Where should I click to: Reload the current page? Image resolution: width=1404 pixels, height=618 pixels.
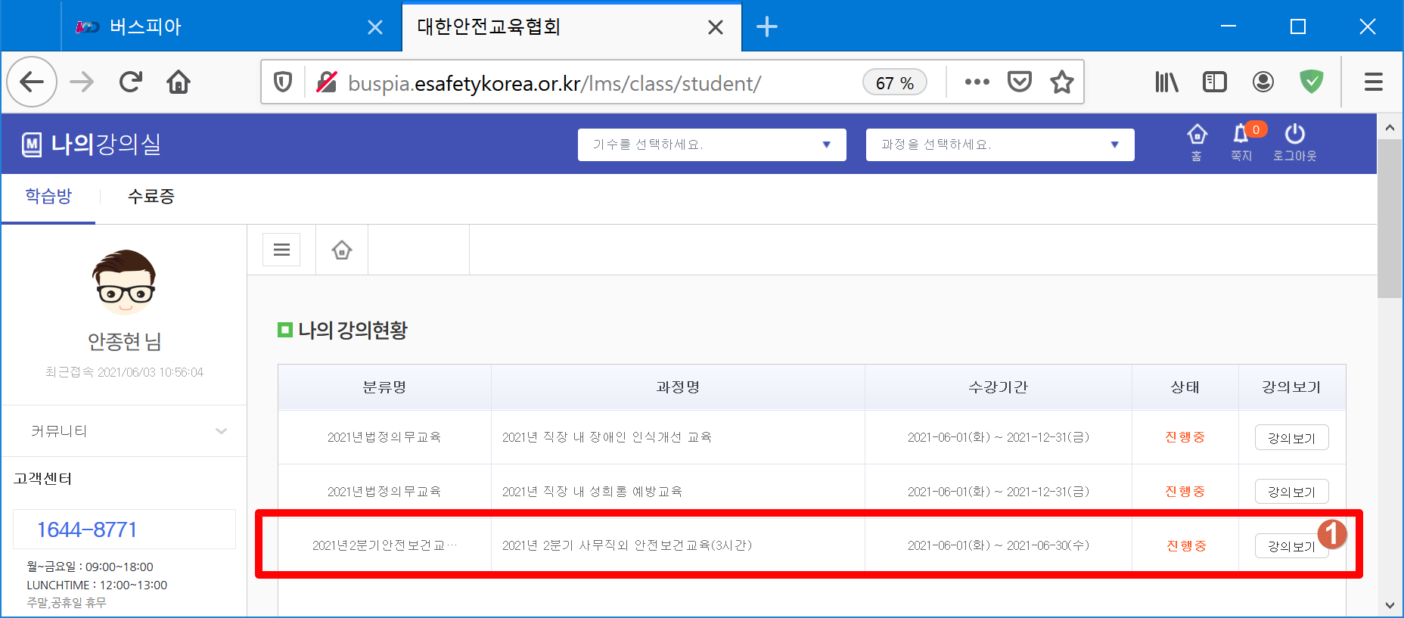(130, 82)
